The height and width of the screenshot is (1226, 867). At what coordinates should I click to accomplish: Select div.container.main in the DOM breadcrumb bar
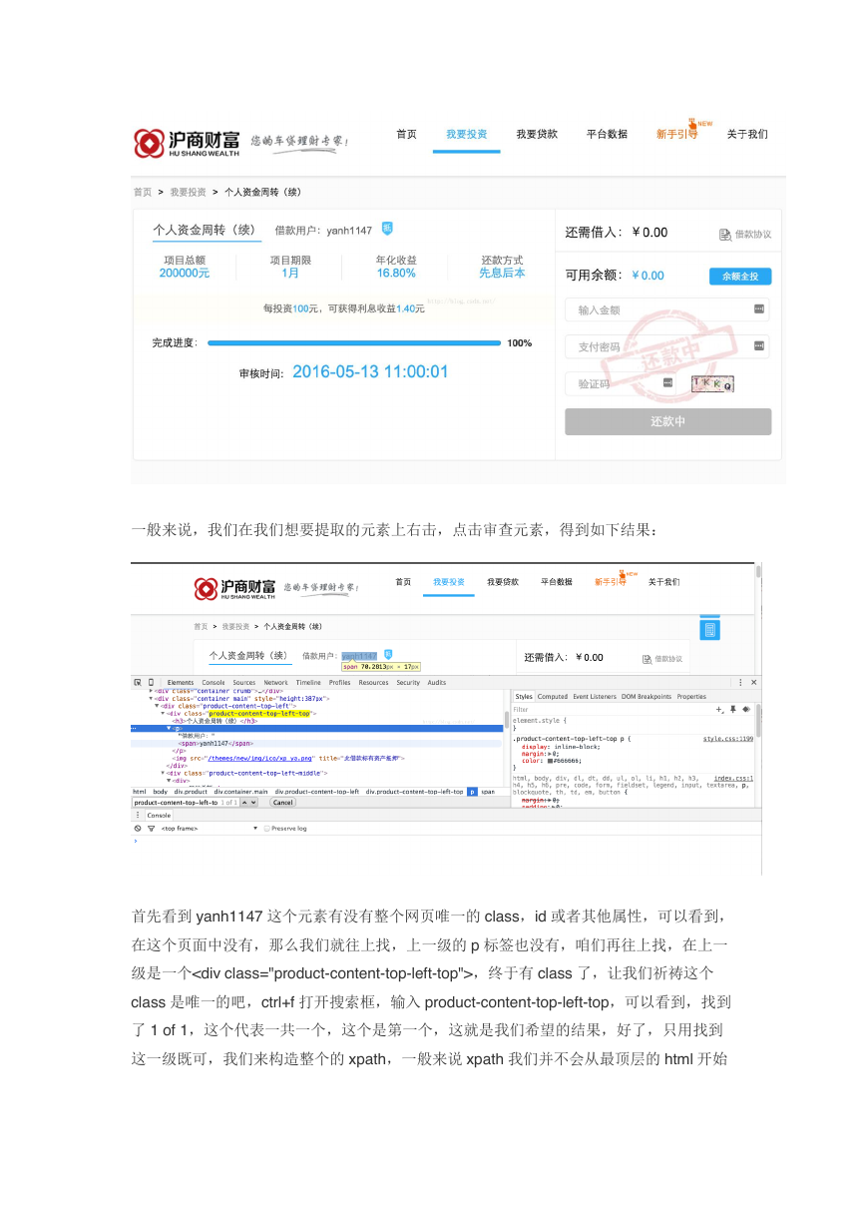(x=240, y=791)
